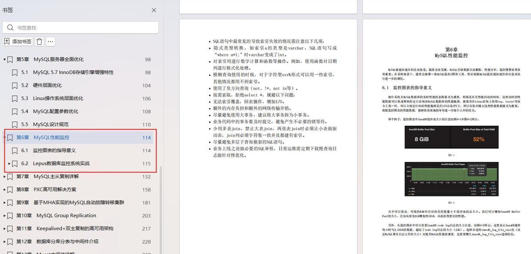Open the more options ellipsis menu
The height and width of the screenshot is (254, 531).
tap(50, 41)
